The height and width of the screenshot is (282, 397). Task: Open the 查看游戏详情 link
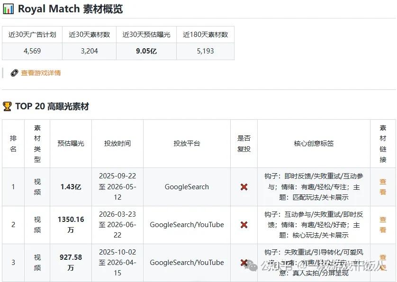click(41, 73)
